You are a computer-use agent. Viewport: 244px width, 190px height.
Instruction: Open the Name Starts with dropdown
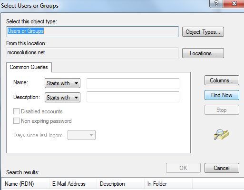click(x=62, y=83)
